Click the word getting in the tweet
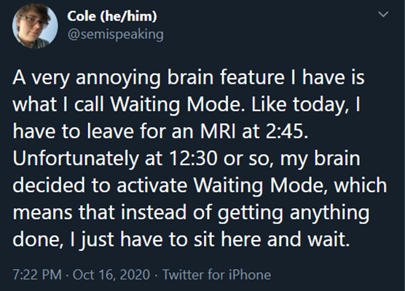 (x=250, y=214)
